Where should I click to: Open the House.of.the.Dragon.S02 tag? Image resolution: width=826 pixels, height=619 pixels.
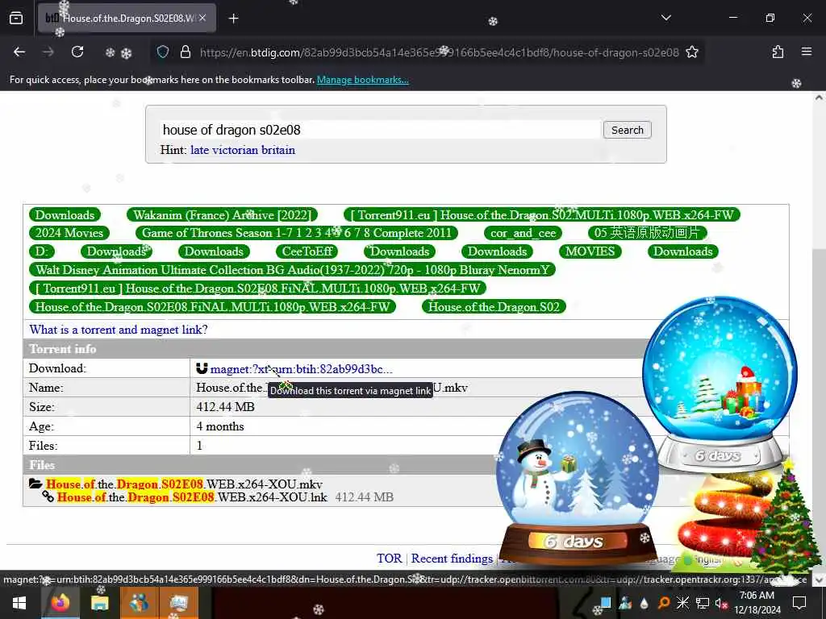(x=494, y=307)
